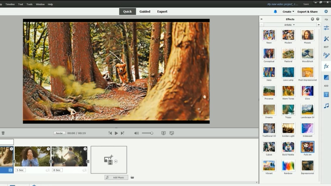Apply the Neon effect thumbnail
Screen dimensions: 331x186
(x=269, y=35)
